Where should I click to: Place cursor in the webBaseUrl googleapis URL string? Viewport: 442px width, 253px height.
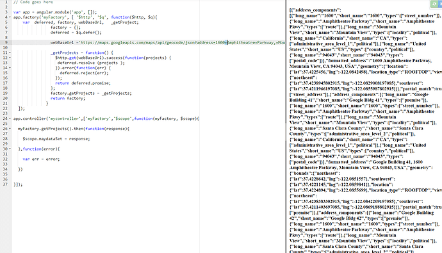pyautogui.click(x=183, y=42)
